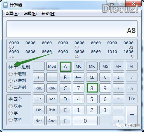Screen dimensions: 144x132
Task: Open the 编辑(E) menu
Action: tap(30, 14)
